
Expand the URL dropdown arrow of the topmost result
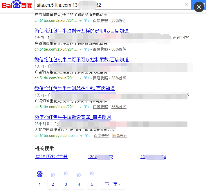[x=81, y=21]
